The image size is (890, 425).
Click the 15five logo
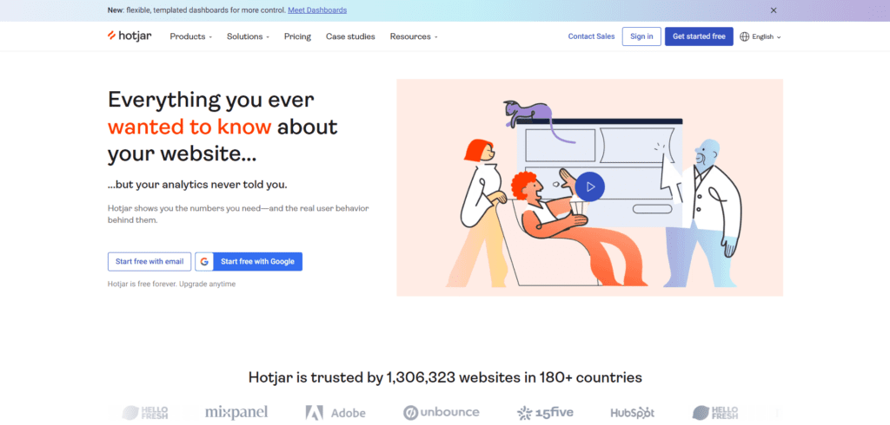[545, 413]
